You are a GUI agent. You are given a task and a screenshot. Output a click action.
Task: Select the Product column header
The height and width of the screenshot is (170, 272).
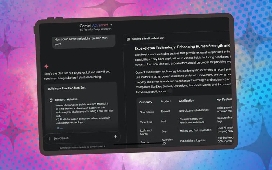(166, 101)
